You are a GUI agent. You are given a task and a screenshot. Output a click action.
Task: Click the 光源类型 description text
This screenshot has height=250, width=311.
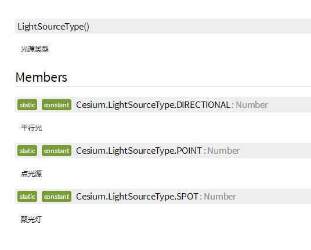(x=35, y=49)
